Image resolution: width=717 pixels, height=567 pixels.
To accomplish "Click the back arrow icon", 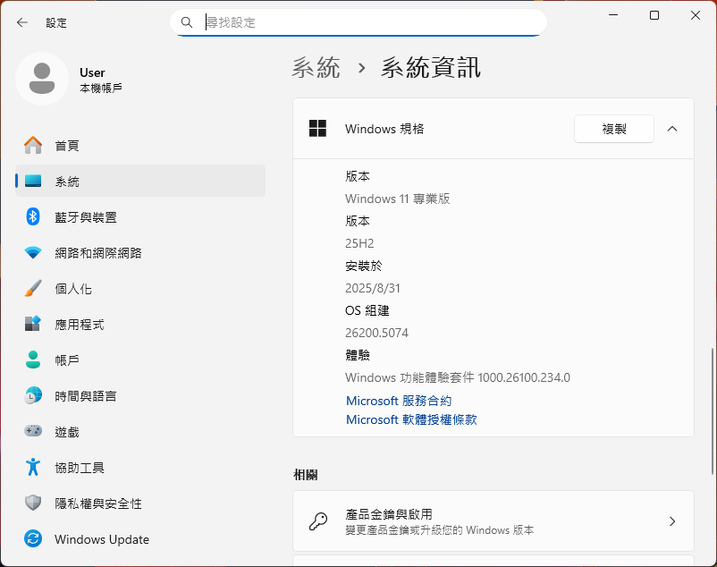I will [x=22, y=22].
